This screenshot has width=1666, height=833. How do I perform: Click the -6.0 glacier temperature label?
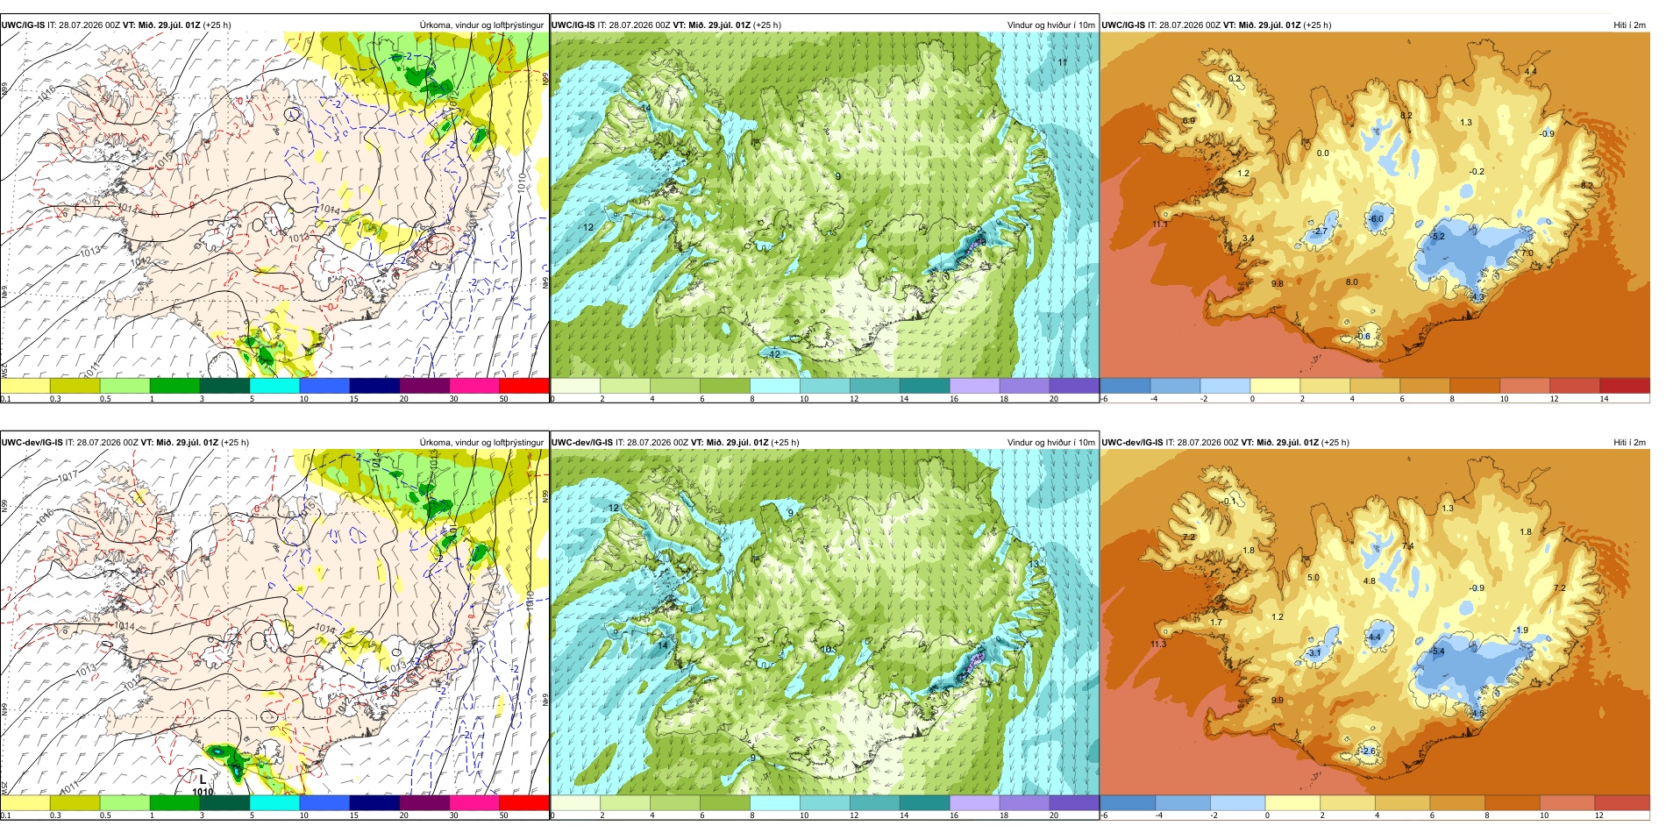[x=1377, y=219]
